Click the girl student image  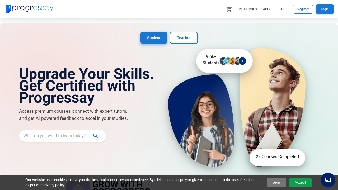pyautogui.click(x=201, y=121)
